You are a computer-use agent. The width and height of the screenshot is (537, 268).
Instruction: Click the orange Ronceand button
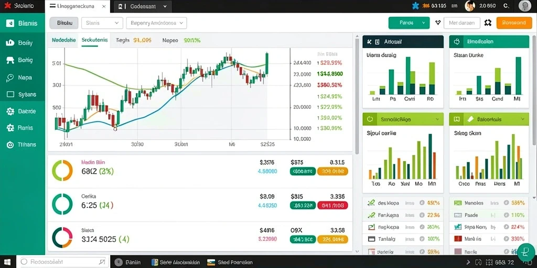tap(514, 23)
